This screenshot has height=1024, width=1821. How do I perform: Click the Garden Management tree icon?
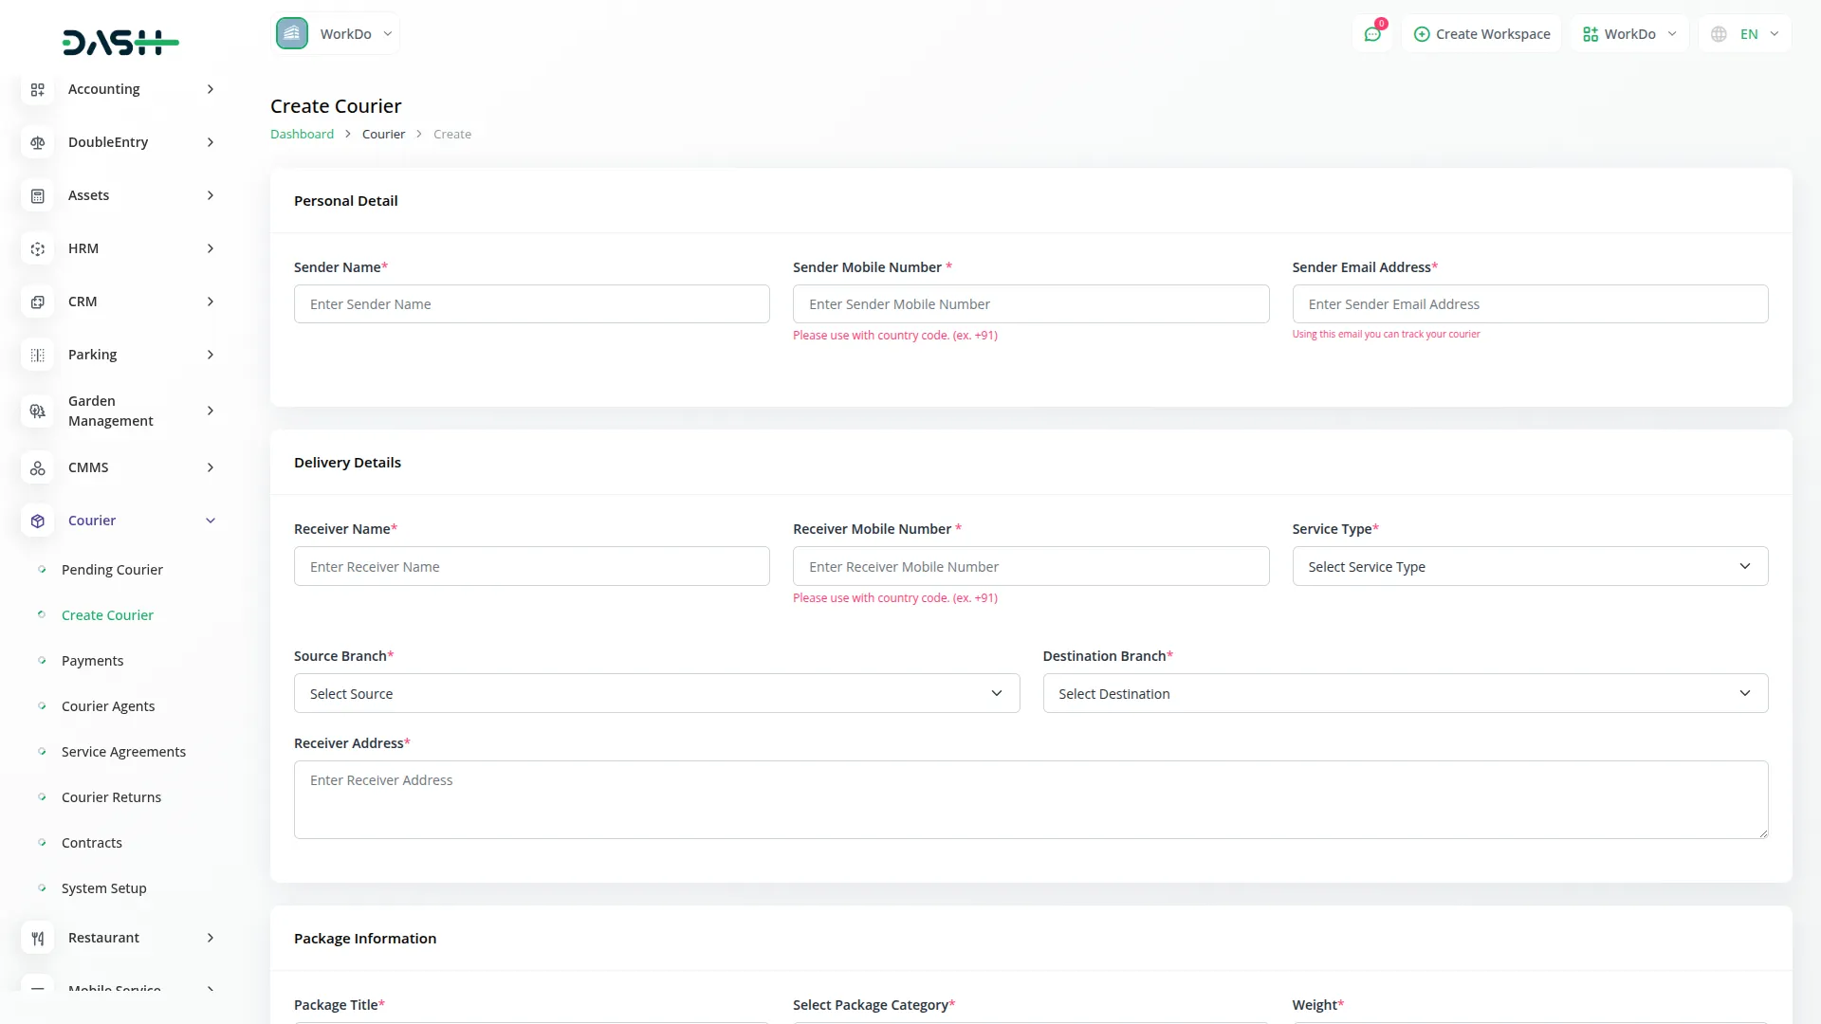38,411
